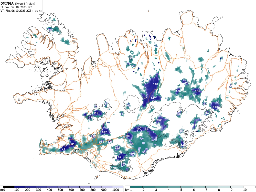
Task: Click the map value 344
Action: point(195,125)
